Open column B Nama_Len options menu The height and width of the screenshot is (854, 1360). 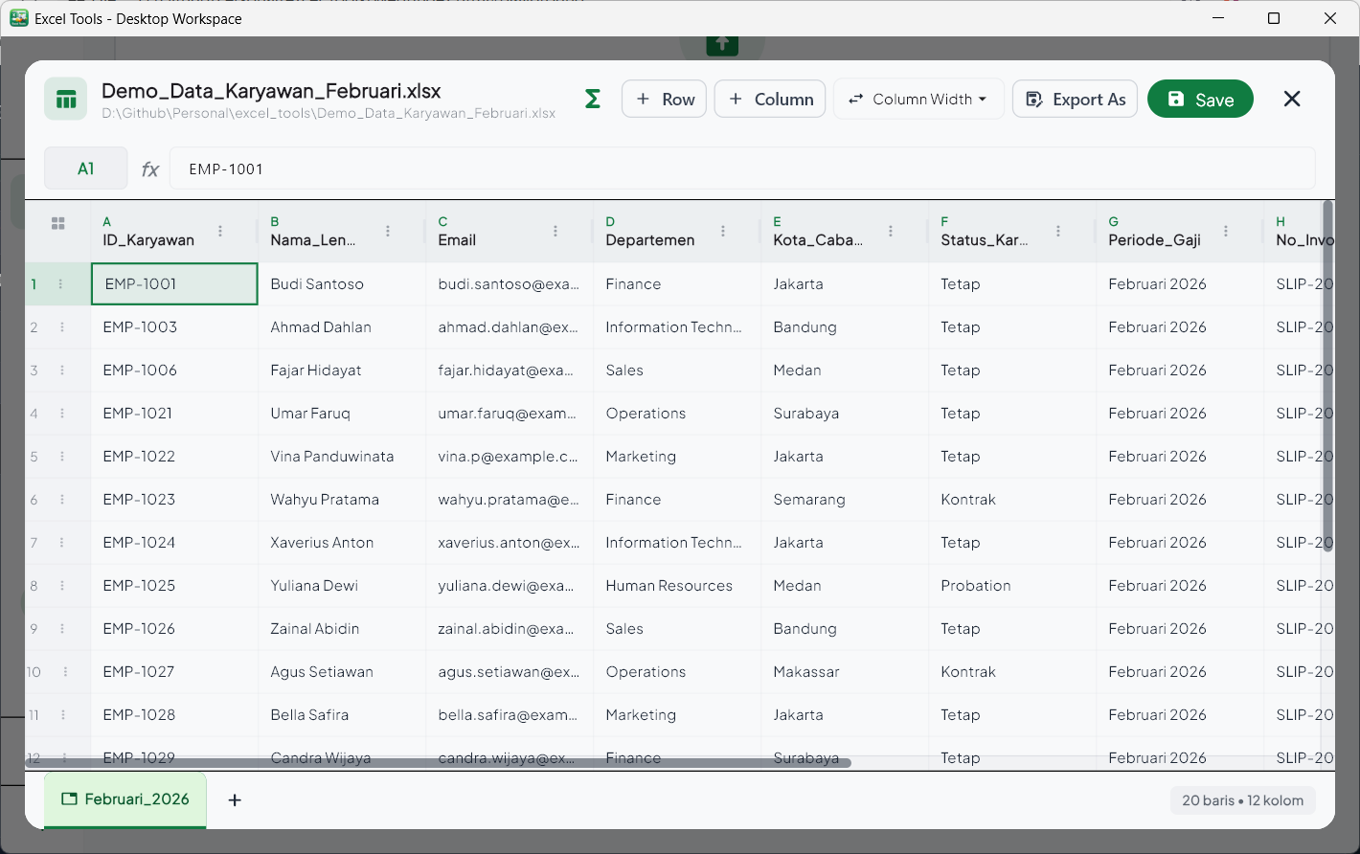388,231
